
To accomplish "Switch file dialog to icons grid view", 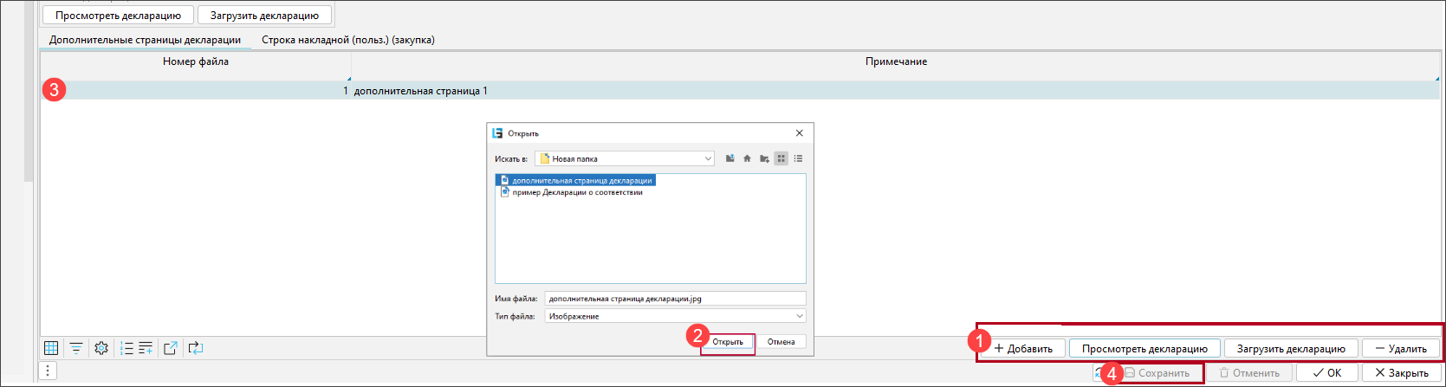I will (781, 158).
